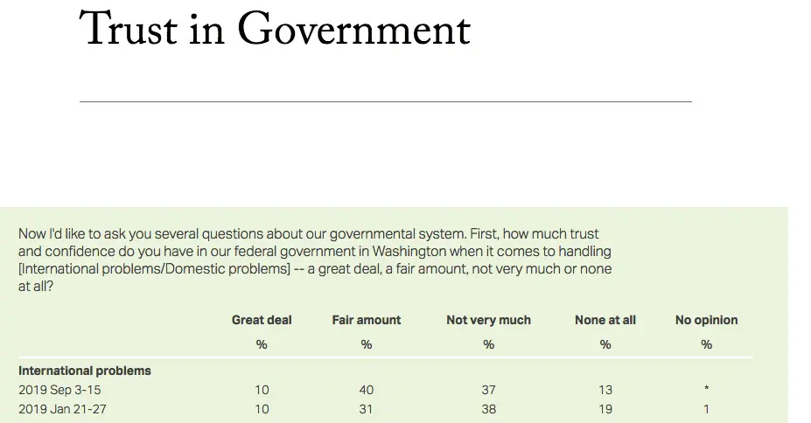Select the "Fair amount" column header
The width and height of the screenshot is (811, 423).
click(367, 321)
